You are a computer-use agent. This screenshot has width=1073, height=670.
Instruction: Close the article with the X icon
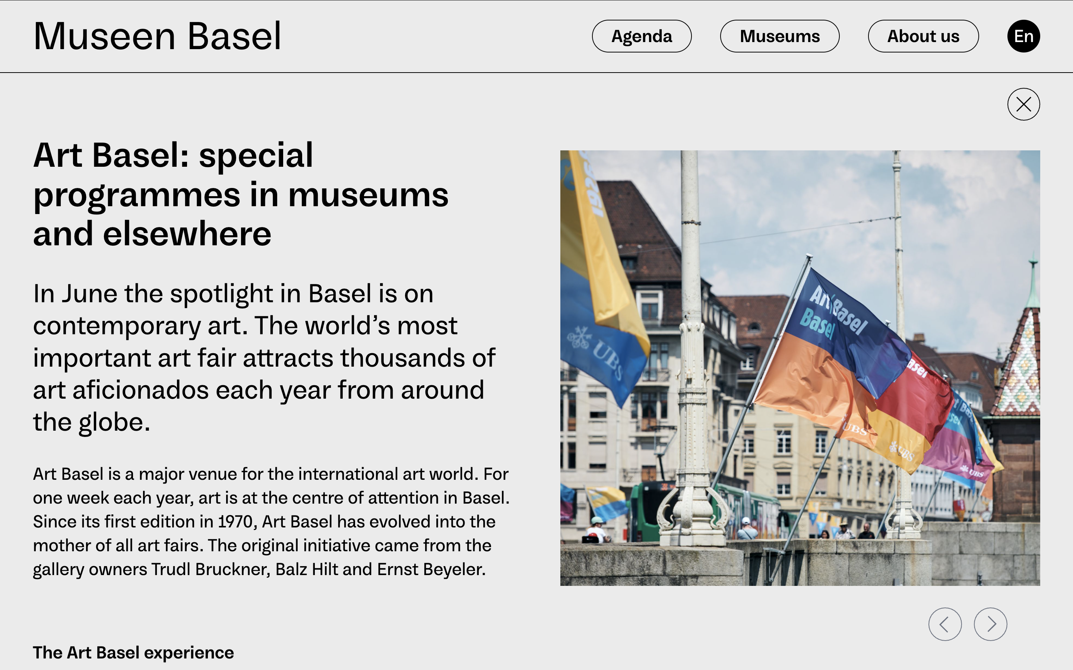pos(1023,105)
